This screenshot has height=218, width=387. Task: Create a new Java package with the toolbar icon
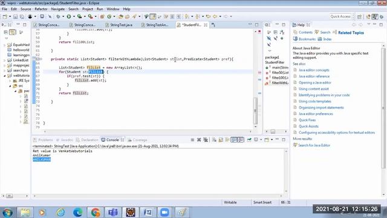click(x=102, y=16)
